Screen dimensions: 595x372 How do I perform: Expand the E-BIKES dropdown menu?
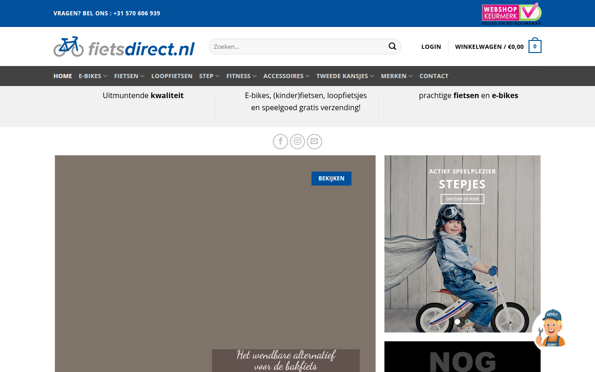pos(93,76)
